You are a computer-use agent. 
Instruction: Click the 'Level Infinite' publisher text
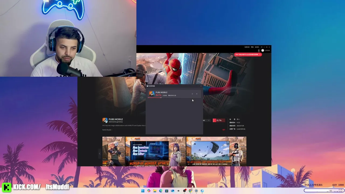[241, 129]
